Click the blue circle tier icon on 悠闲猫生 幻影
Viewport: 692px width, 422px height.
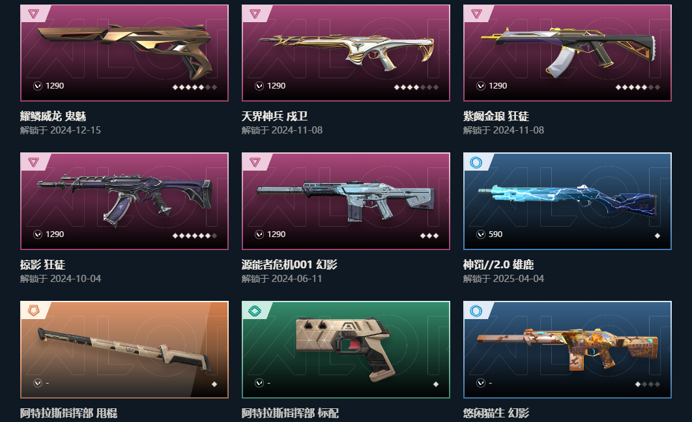click(x=476, y=311)
